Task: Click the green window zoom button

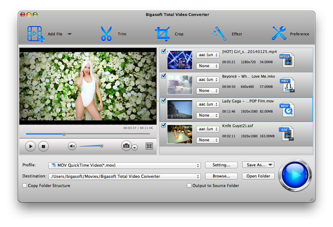Action: [36, 14]
